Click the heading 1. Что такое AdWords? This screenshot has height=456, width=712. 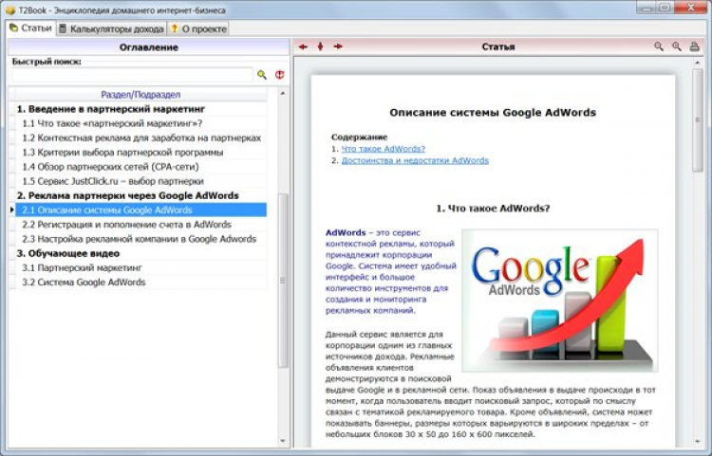(493, 209)
